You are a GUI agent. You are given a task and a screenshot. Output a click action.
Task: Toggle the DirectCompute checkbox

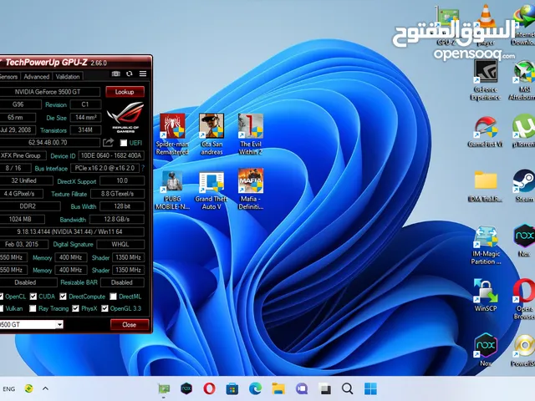pyautogui.click(x=63, y=297)
